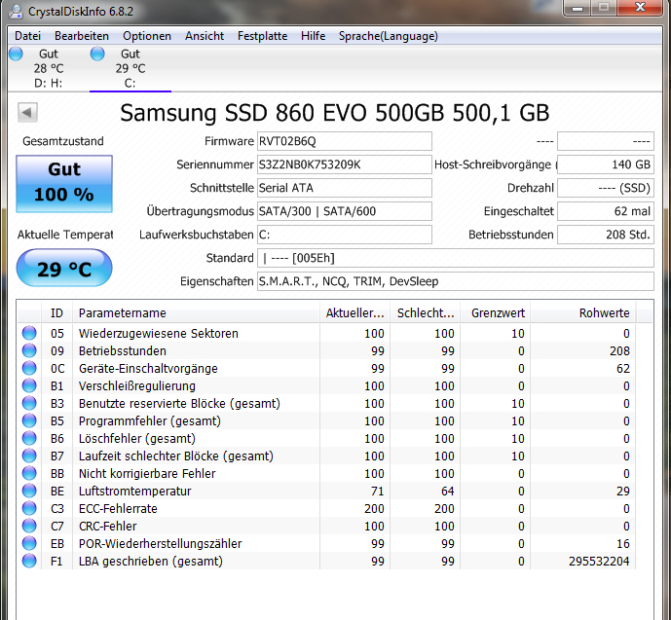Click status icon of Benutzte reservierte Blöcke row

(29, 403)
